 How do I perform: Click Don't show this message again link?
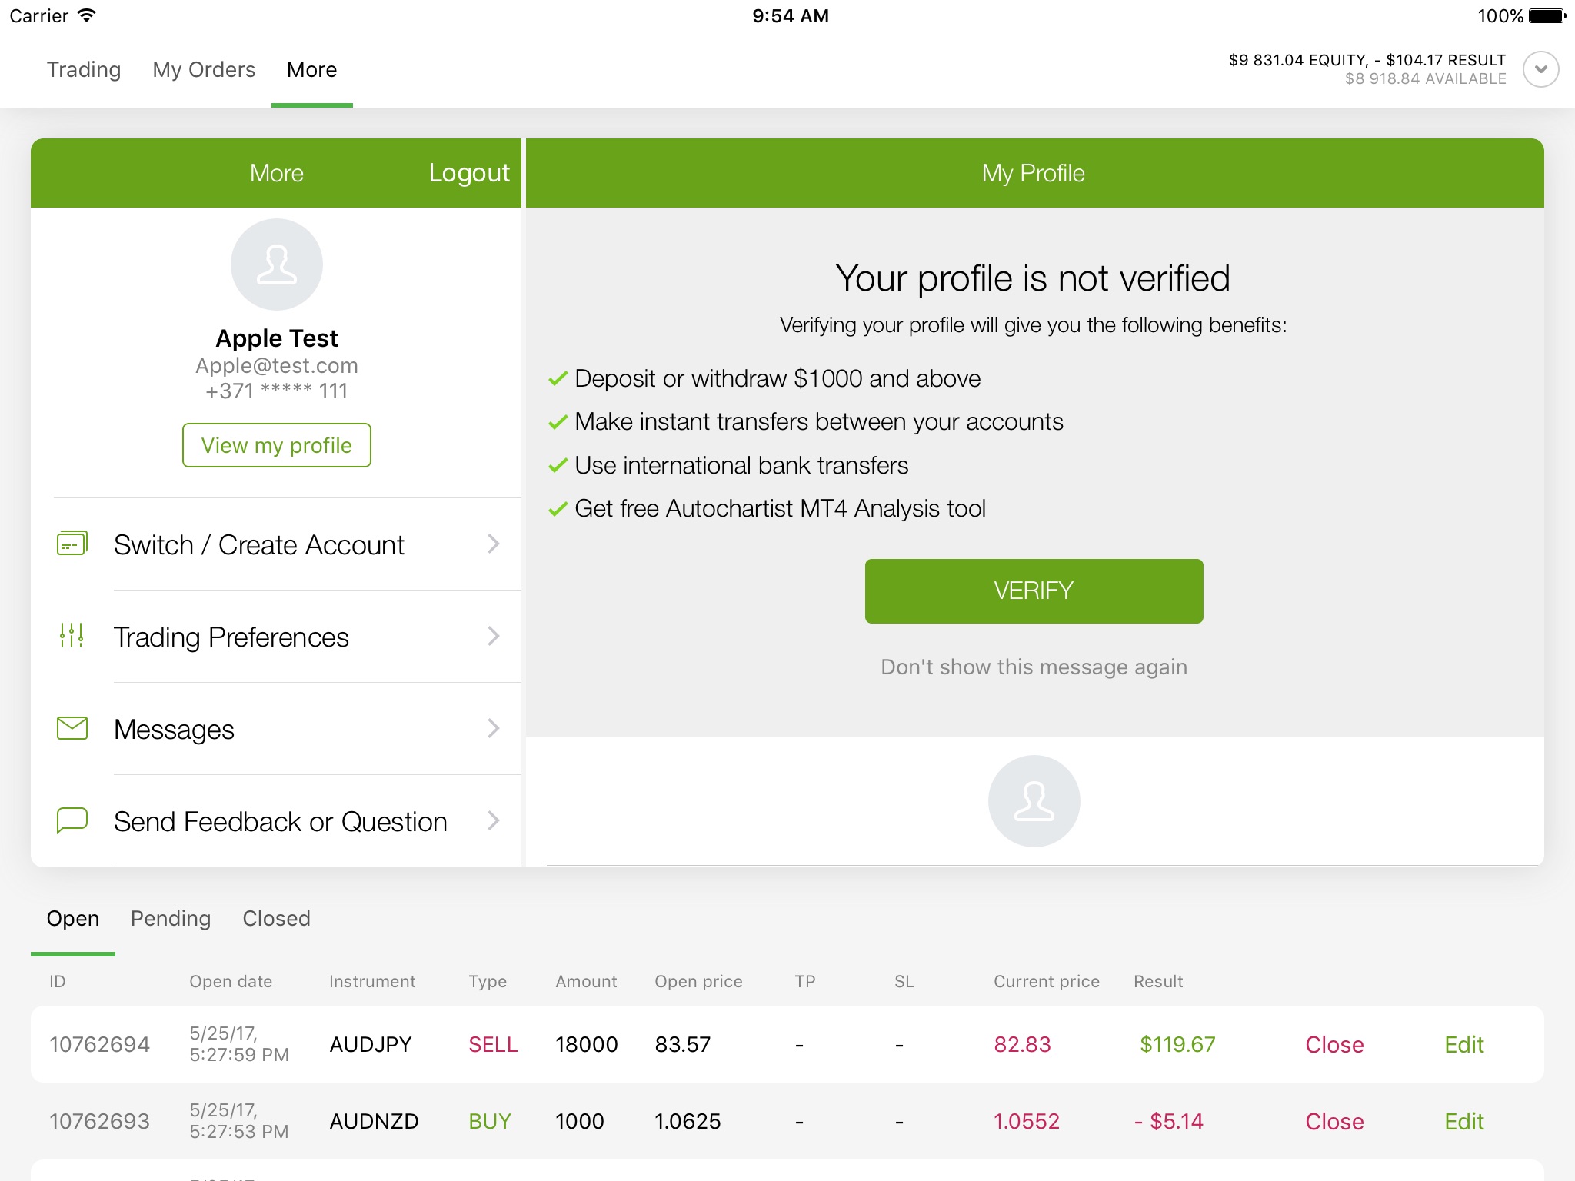(x=1033, y=666)
